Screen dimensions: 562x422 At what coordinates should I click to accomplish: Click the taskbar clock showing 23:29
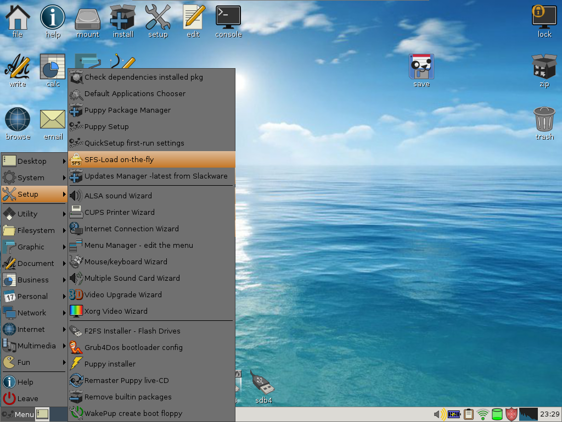coord(550,414)
